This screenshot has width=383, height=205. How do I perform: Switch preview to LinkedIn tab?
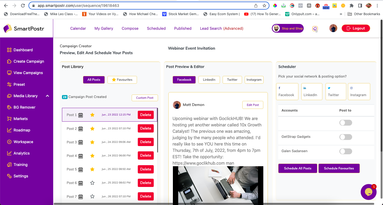[209, 80]
